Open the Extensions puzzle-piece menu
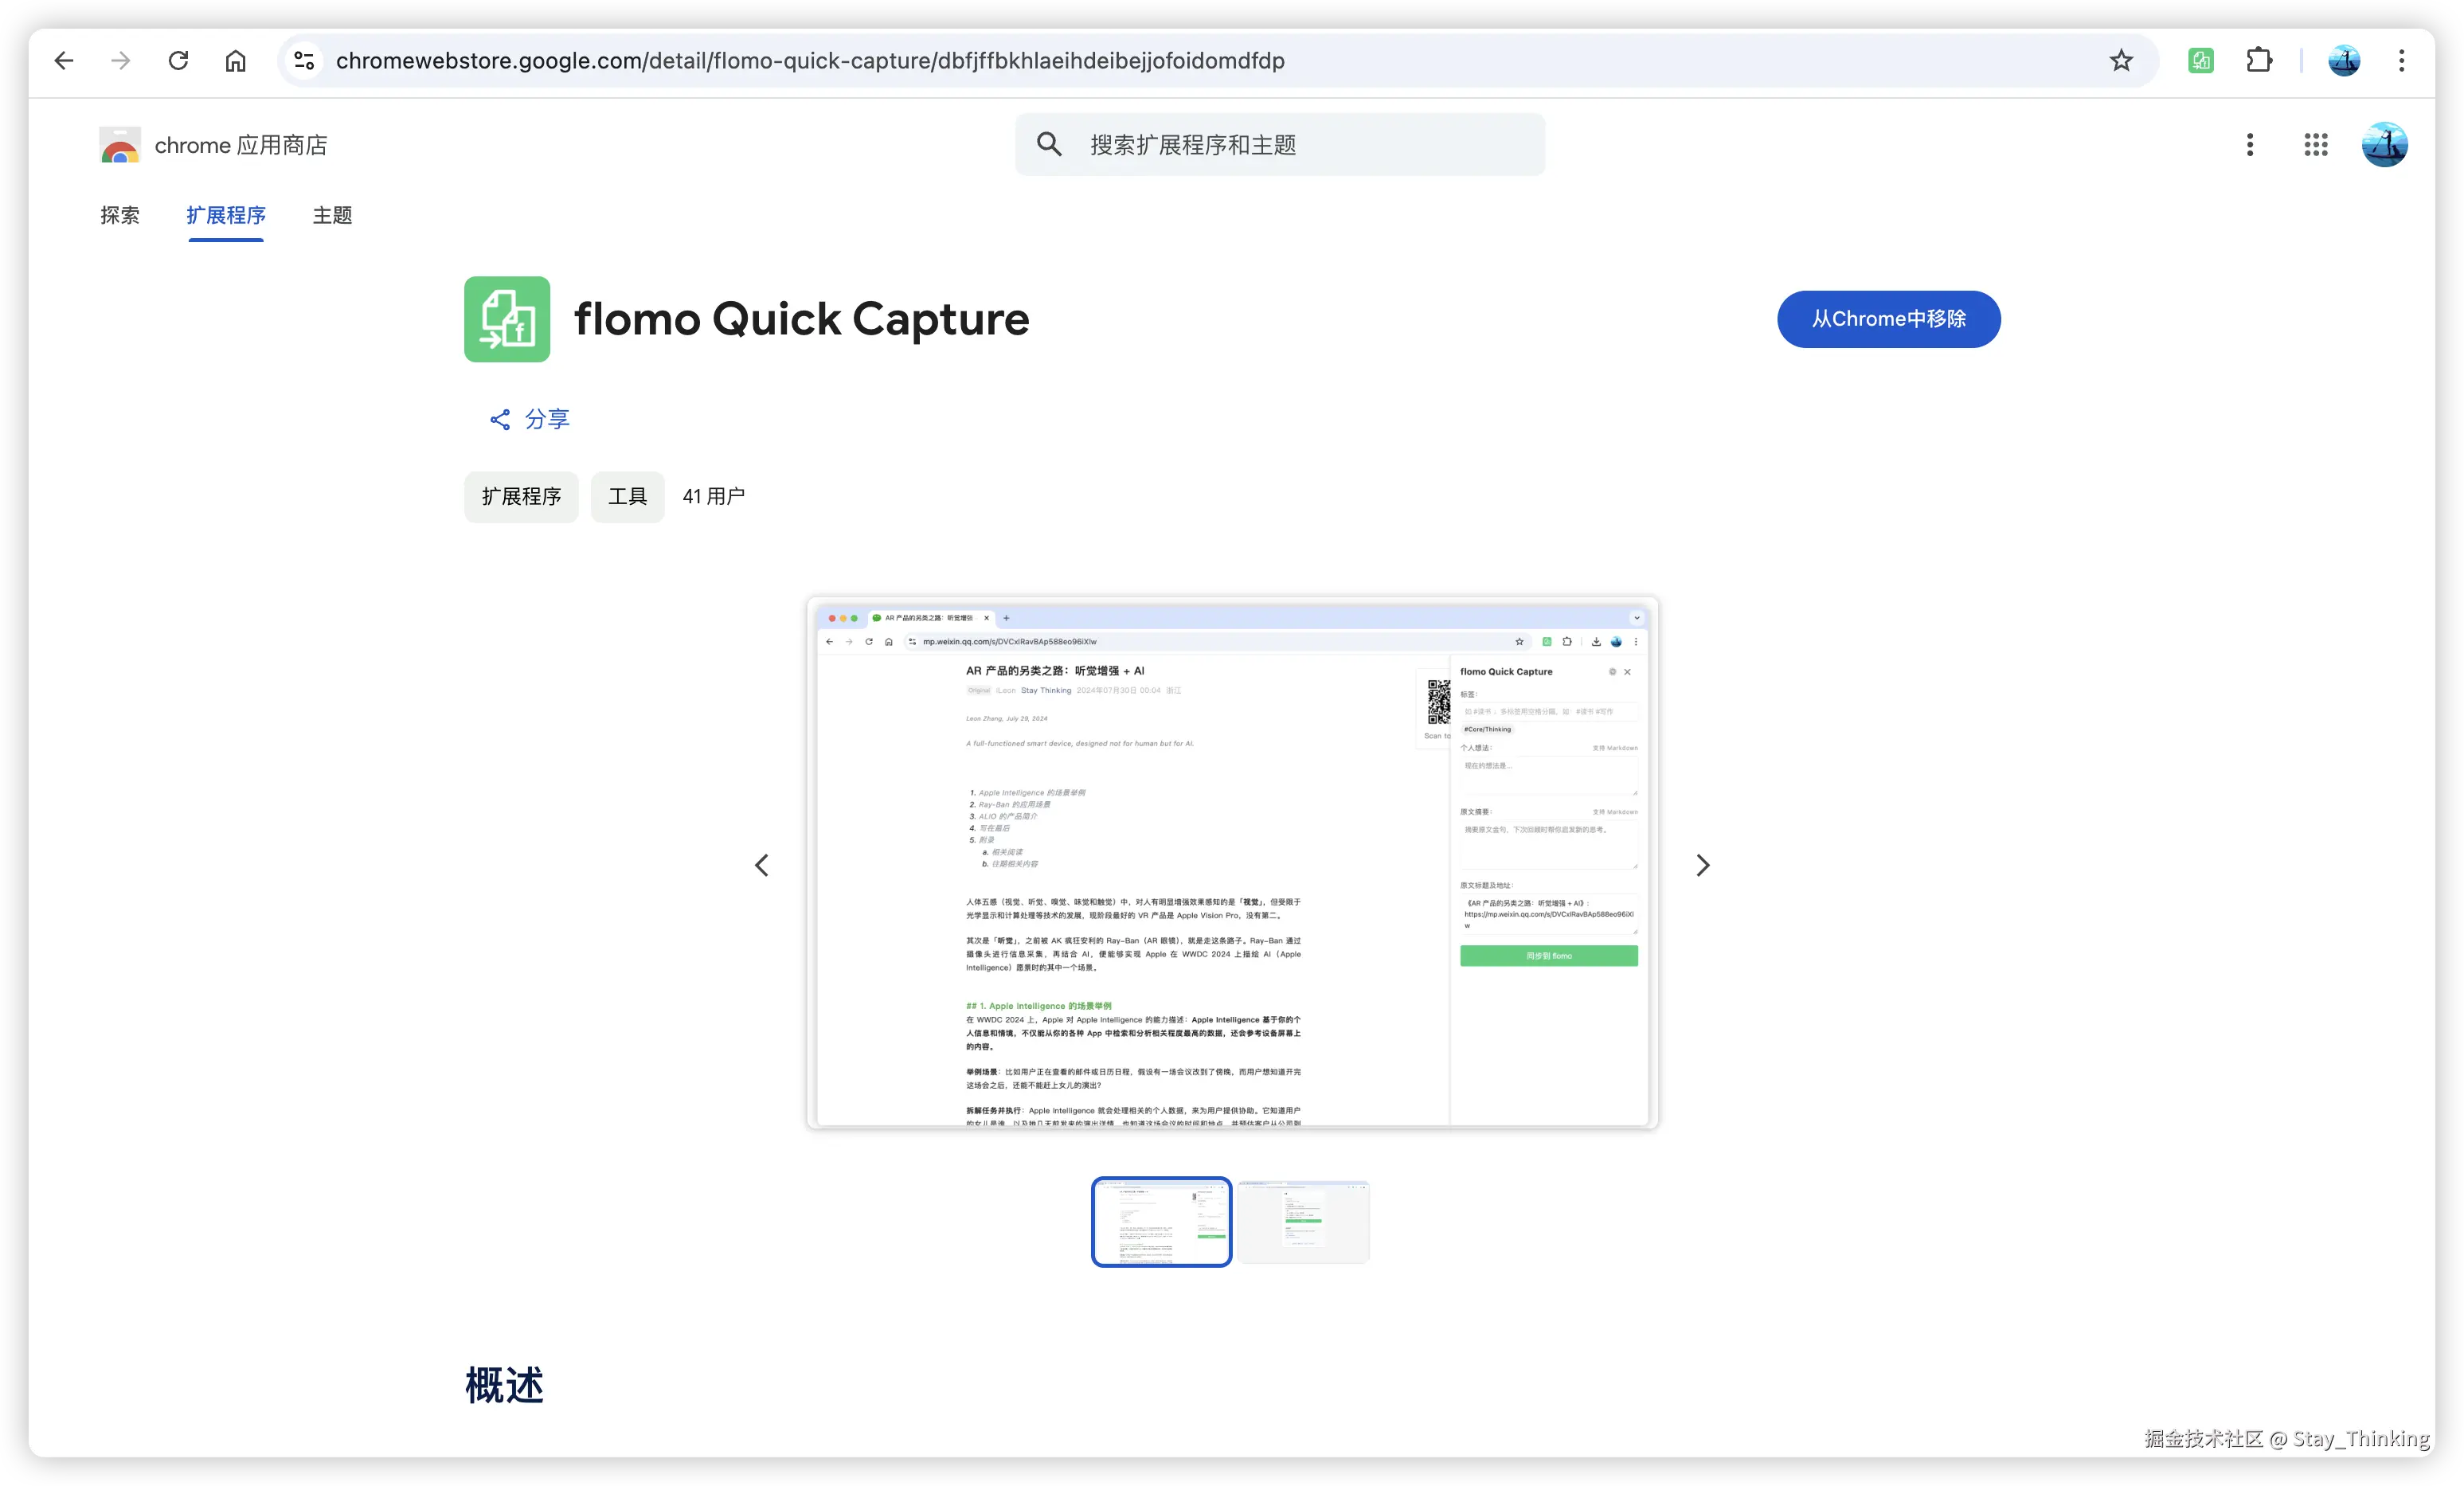This screenshot has width=2464, height=1486. tap(2259, 61)
